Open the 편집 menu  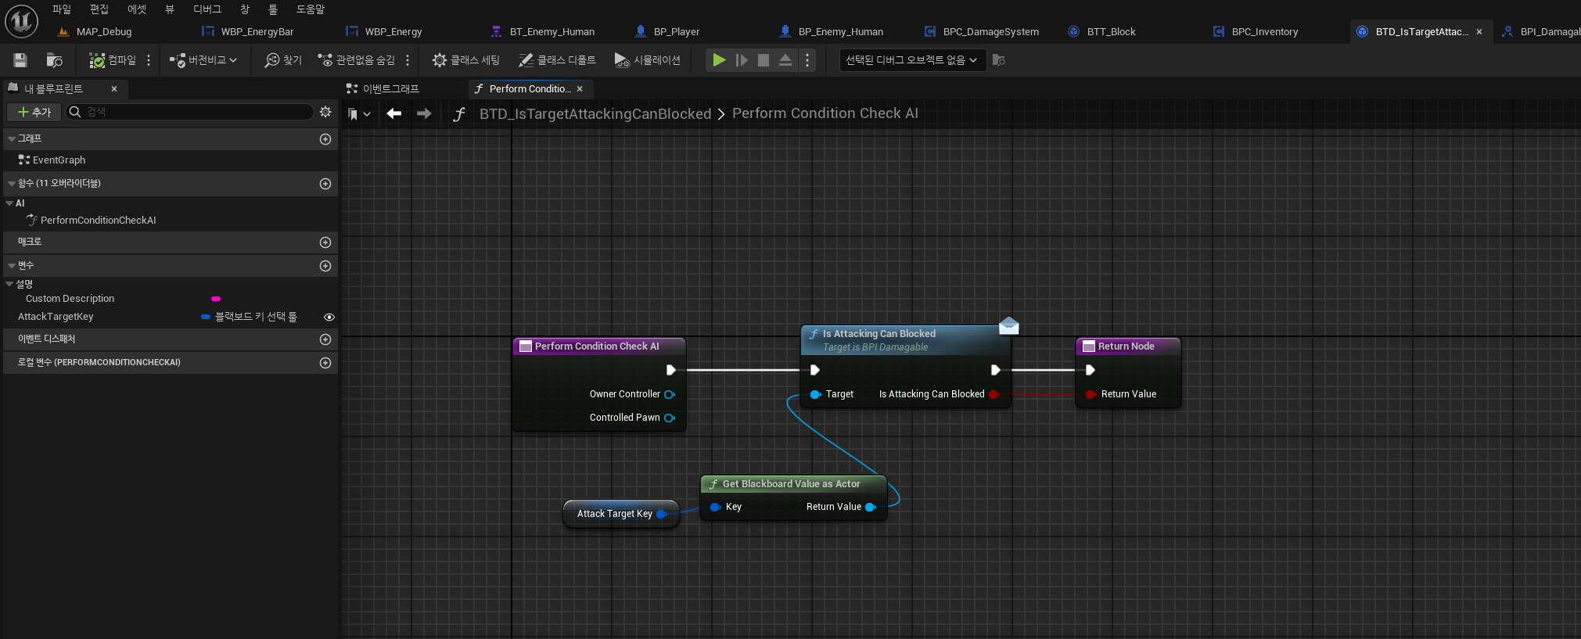99,9
